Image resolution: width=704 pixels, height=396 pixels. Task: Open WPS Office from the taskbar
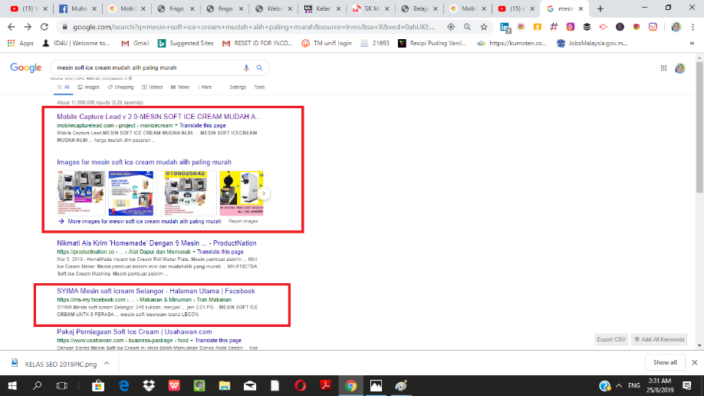pyautogui.click(x=174, y=386)
